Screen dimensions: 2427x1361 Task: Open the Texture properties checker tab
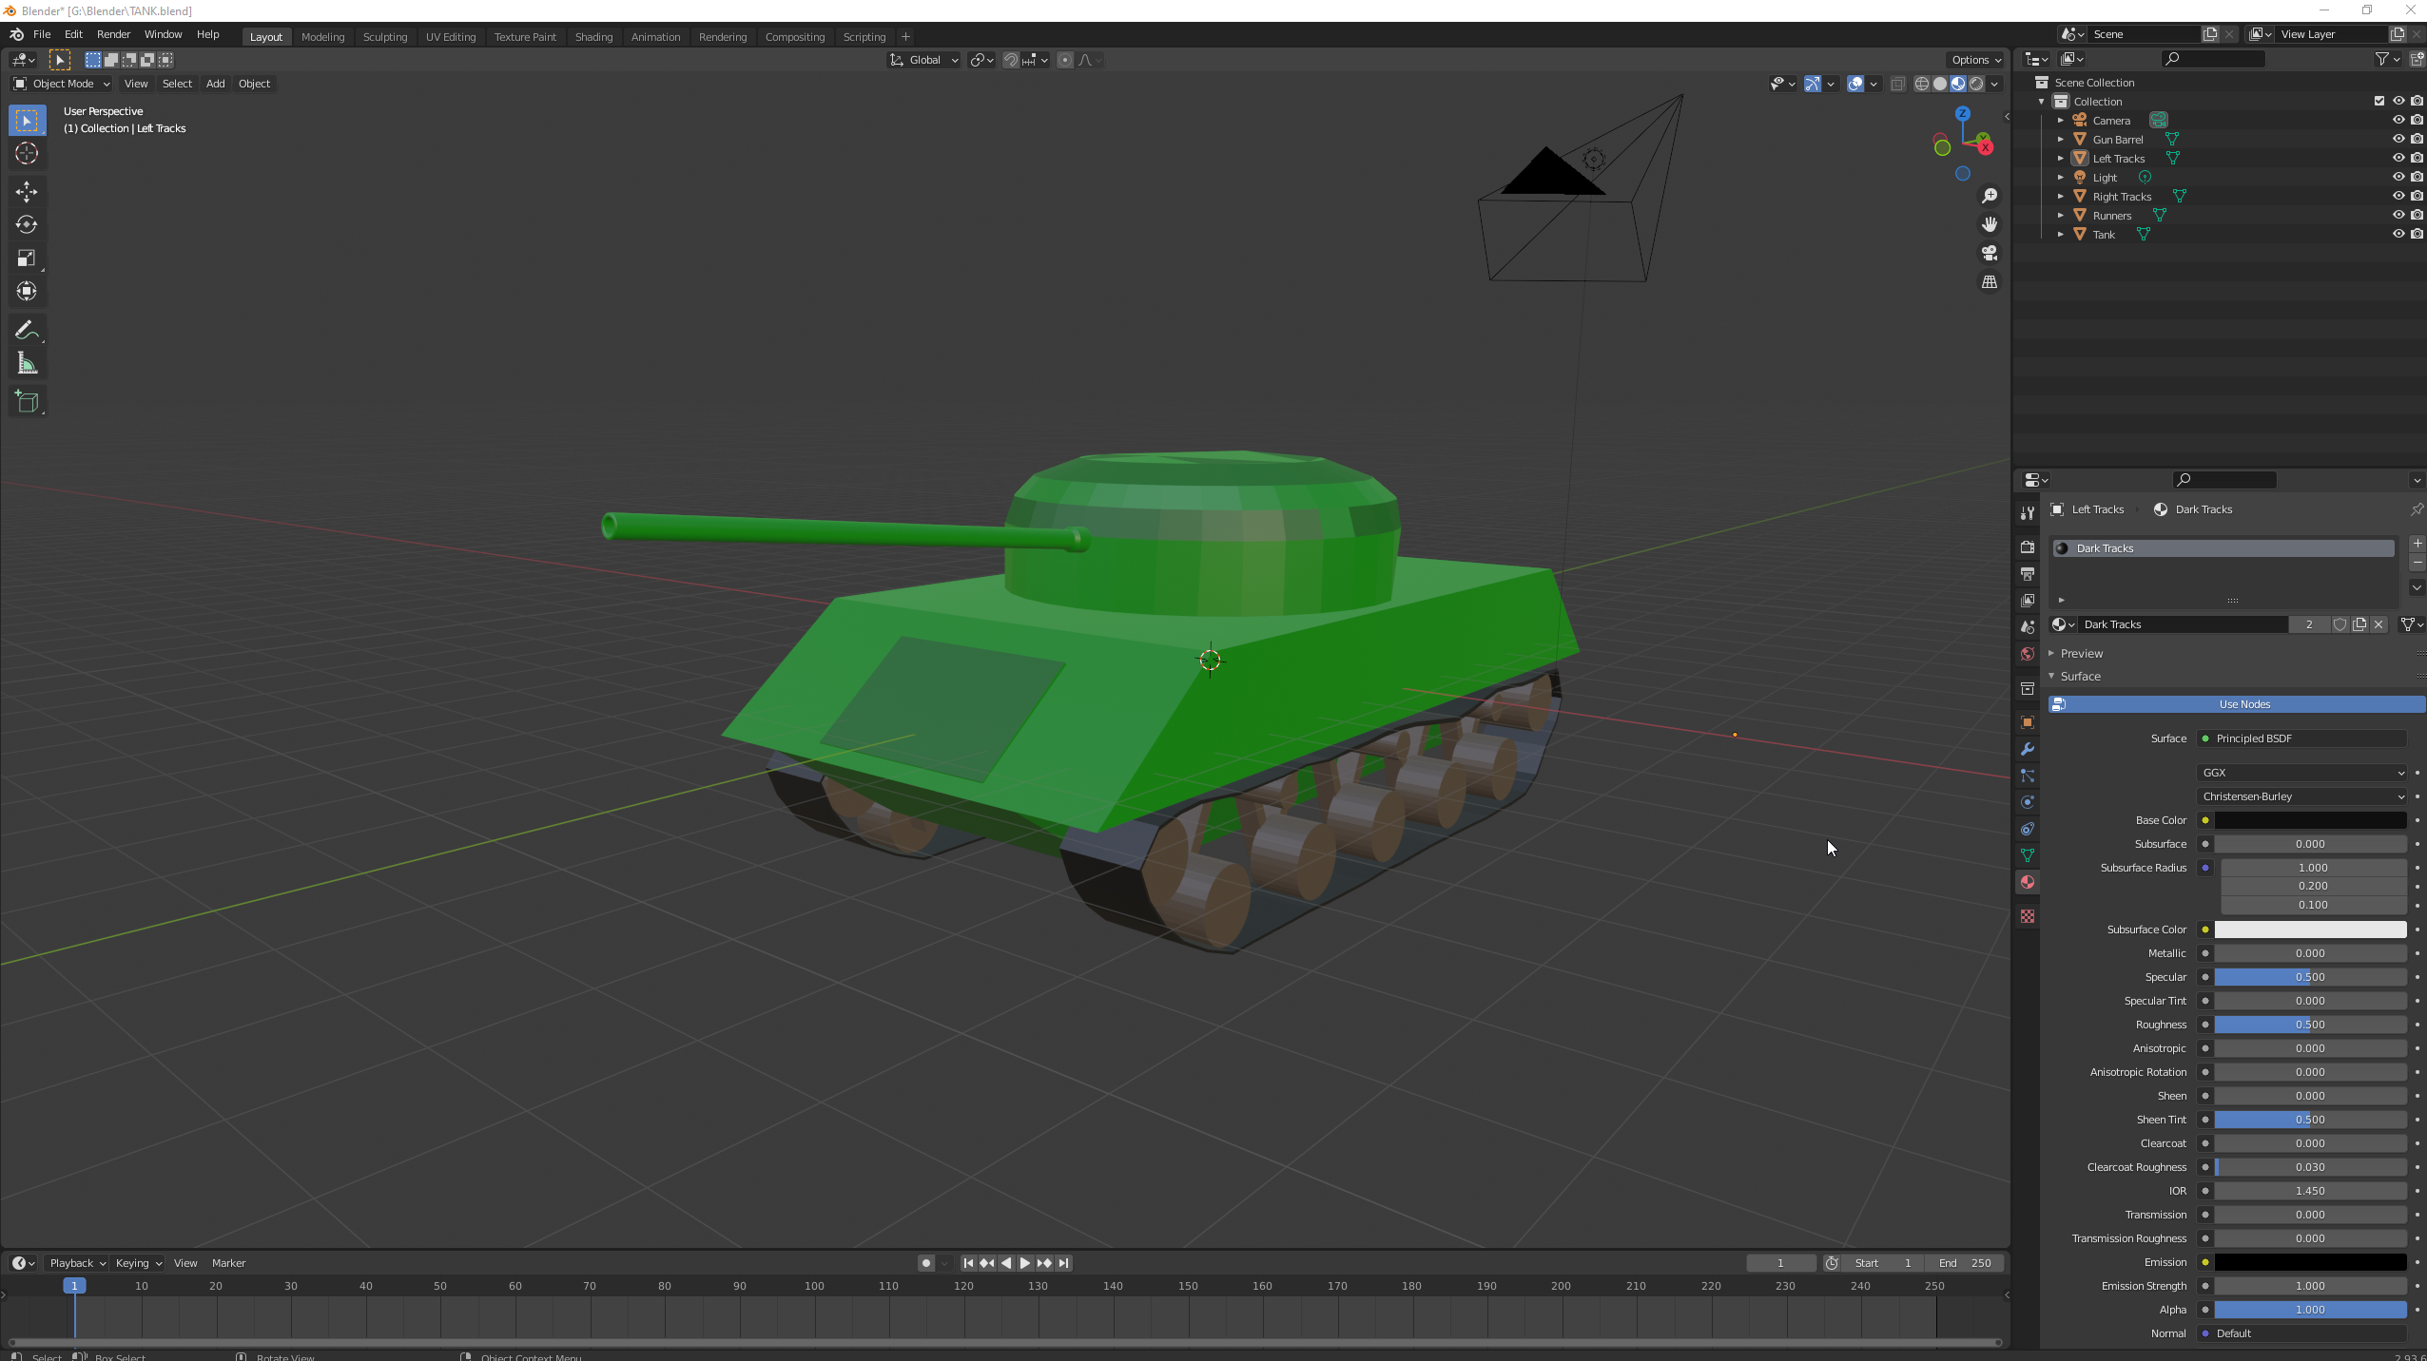[x=2028, y=916]
